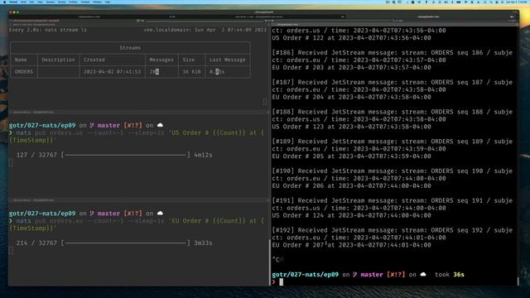Click the '[#192] Received JetStream message' line
The width and height of the screenshot is (530, 298).
[x=392, y=230]
